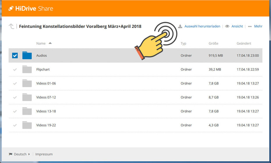Open the Impressum link

tap(44, 154)
